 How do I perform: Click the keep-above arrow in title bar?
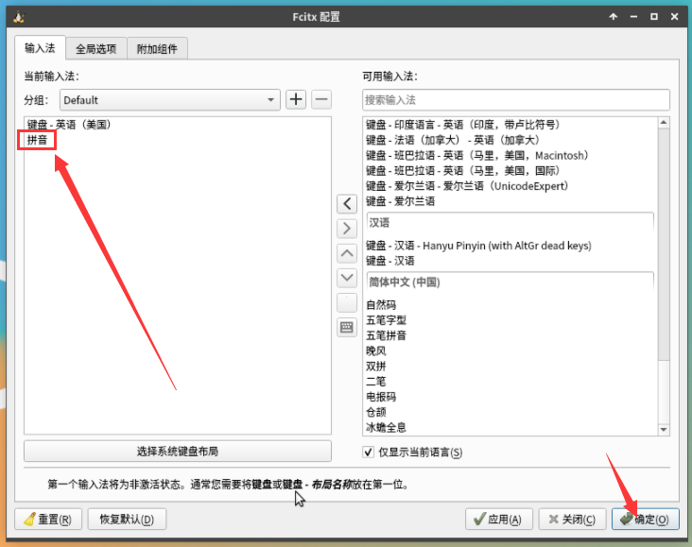(x=613, y=17)
